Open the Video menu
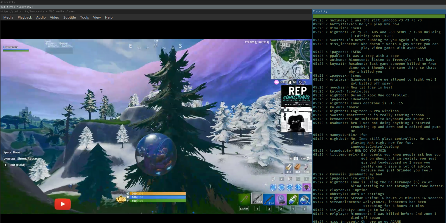The width and height of the screenshot is (446, 223). pyautogui.click(x=54, y=17)
